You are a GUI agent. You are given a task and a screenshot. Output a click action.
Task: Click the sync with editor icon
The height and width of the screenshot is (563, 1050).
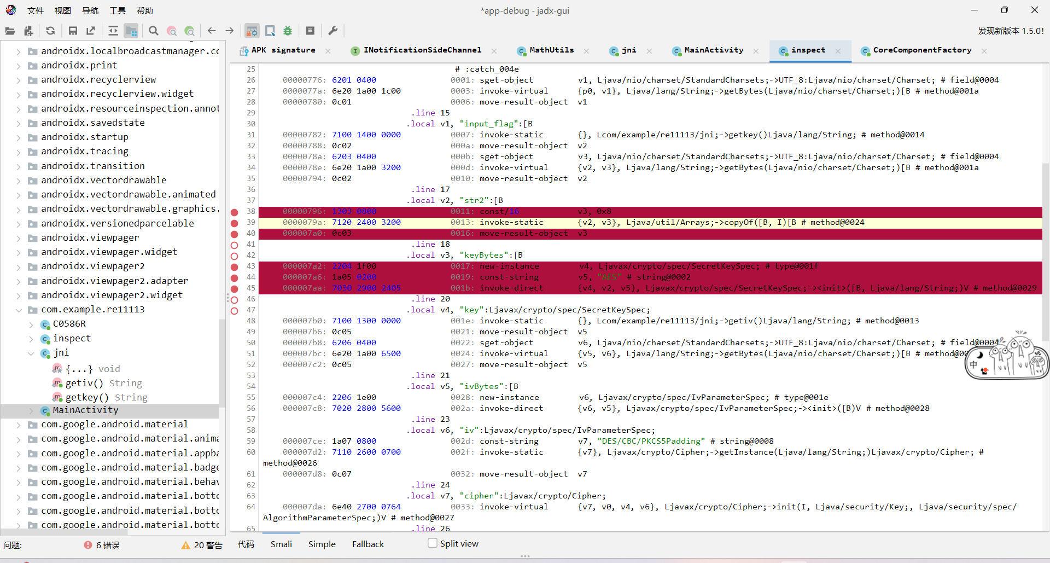tap(113, 31)
